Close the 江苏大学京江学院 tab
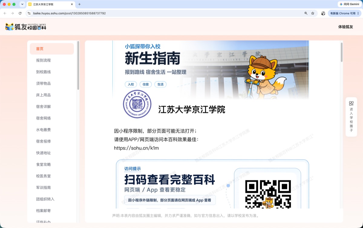Screen dimensions: 363x228 [72, 4]
